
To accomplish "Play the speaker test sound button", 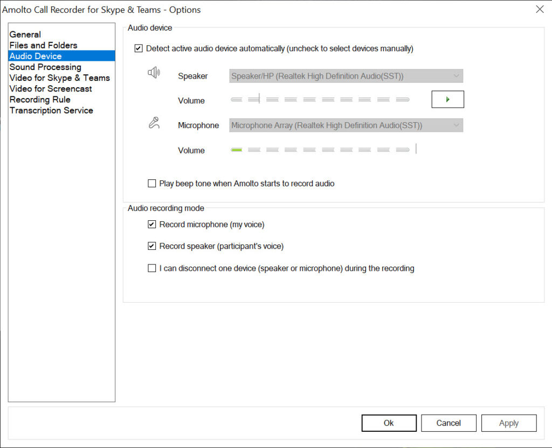I will click(447, 100).
